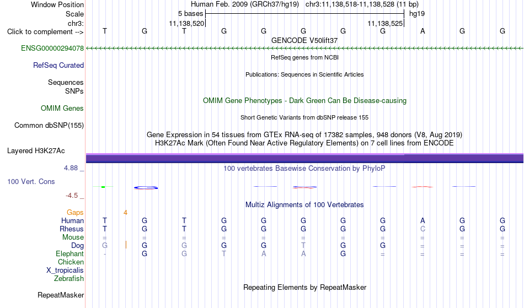Click the 11,138,525 position label
The height and width of the screenshot is (308, 524).
click(x=385, y=23)
